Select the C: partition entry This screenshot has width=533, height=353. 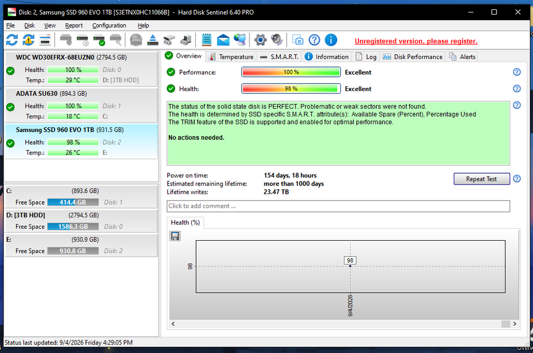pos(81,197)
